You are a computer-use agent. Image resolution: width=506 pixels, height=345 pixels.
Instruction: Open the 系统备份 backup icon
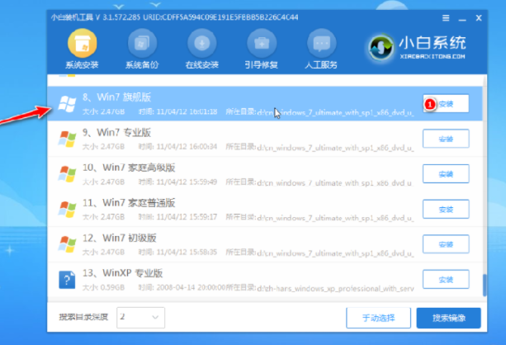(142, 43)
